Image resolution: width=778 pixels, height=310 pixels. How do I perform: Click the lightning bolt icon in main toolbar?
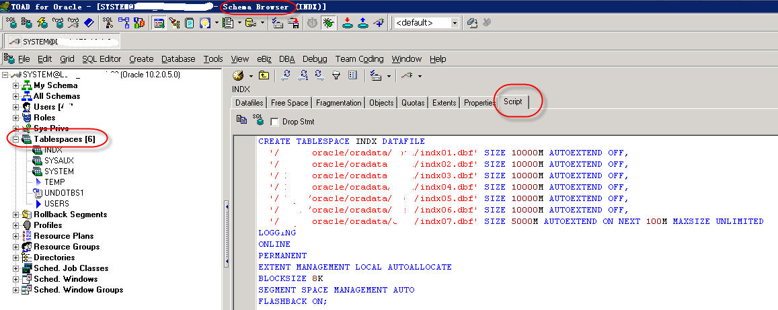tap(42, 23)
